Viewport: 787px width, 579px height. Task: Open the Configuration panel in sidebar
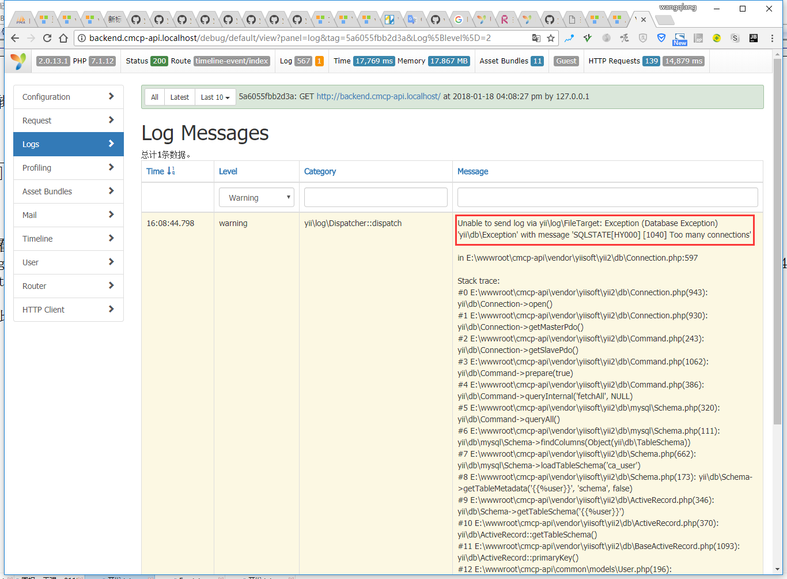[x=68, y=97]
